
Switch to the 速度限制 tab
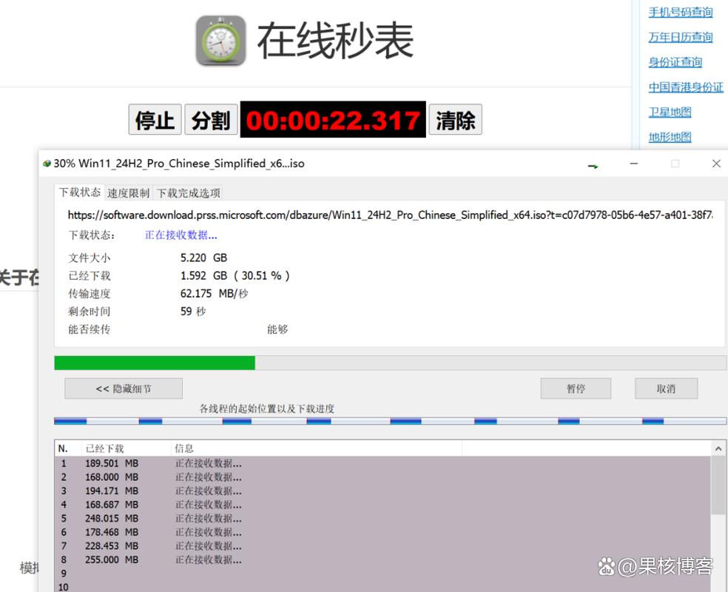pyautogui.click(x=128, y=193)
